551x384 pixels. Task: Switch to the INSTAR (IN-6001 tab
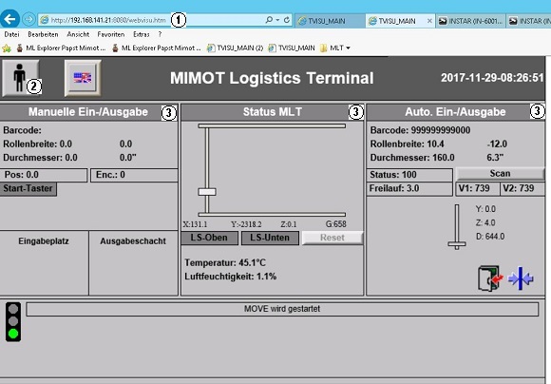(471, 21)
